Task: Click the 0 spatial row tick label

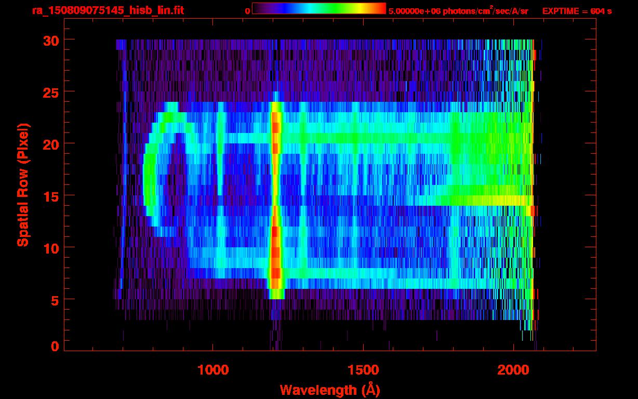Action: [x=54, y=347]
